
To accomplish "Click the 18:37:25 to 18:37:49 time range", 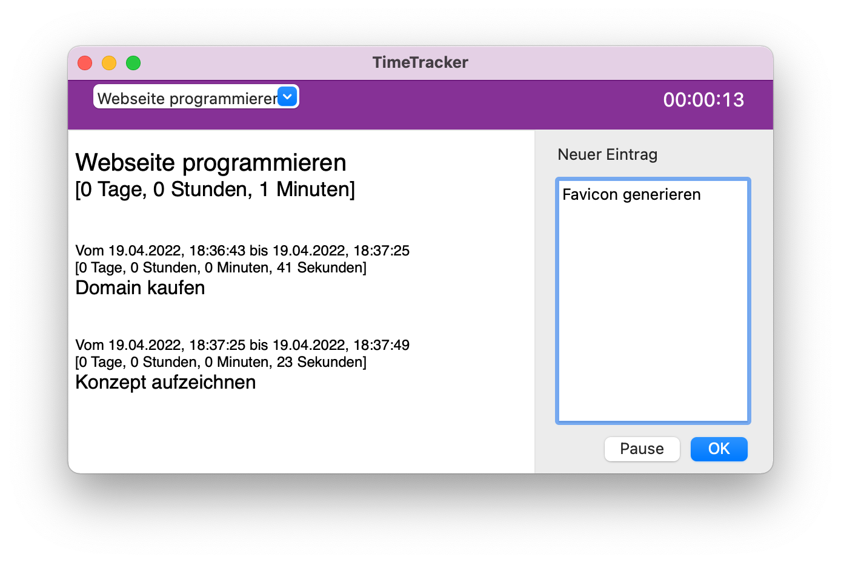I will [242, 345].
